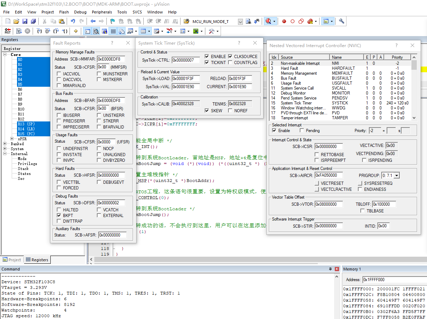This screenshot has width=427, height=319.
Task: Click System Tick Timer help question mark
Action: point(239,43)
